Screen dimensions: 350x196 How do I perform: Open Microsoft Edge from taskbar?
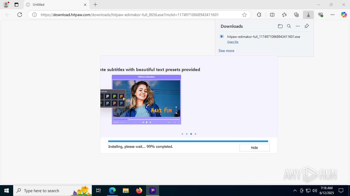[x=112, y=191]
